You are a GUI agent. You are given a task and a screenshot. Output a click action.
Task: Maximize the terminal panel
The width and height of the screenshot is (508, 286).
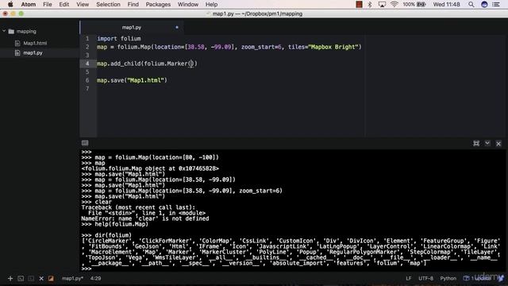tap(476, 143)
